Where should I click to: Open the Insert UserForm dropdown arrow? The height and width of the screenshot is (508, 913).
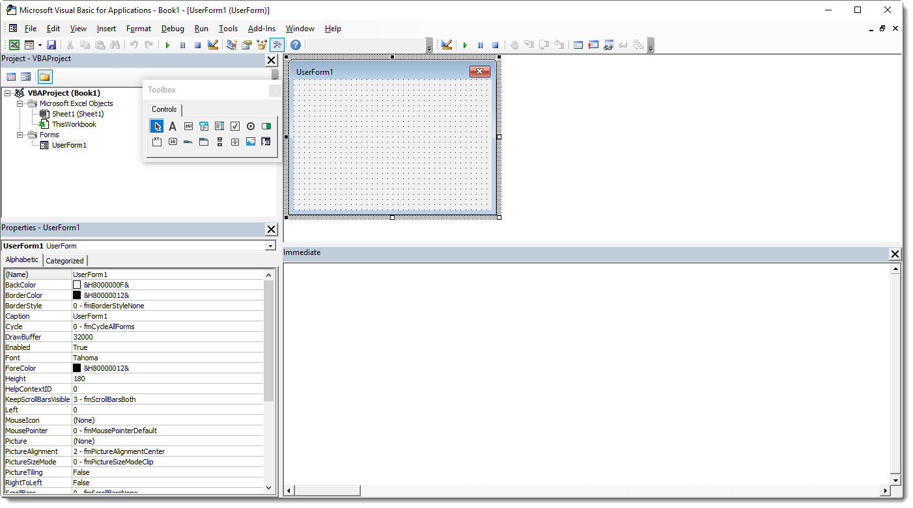(40, 45)
